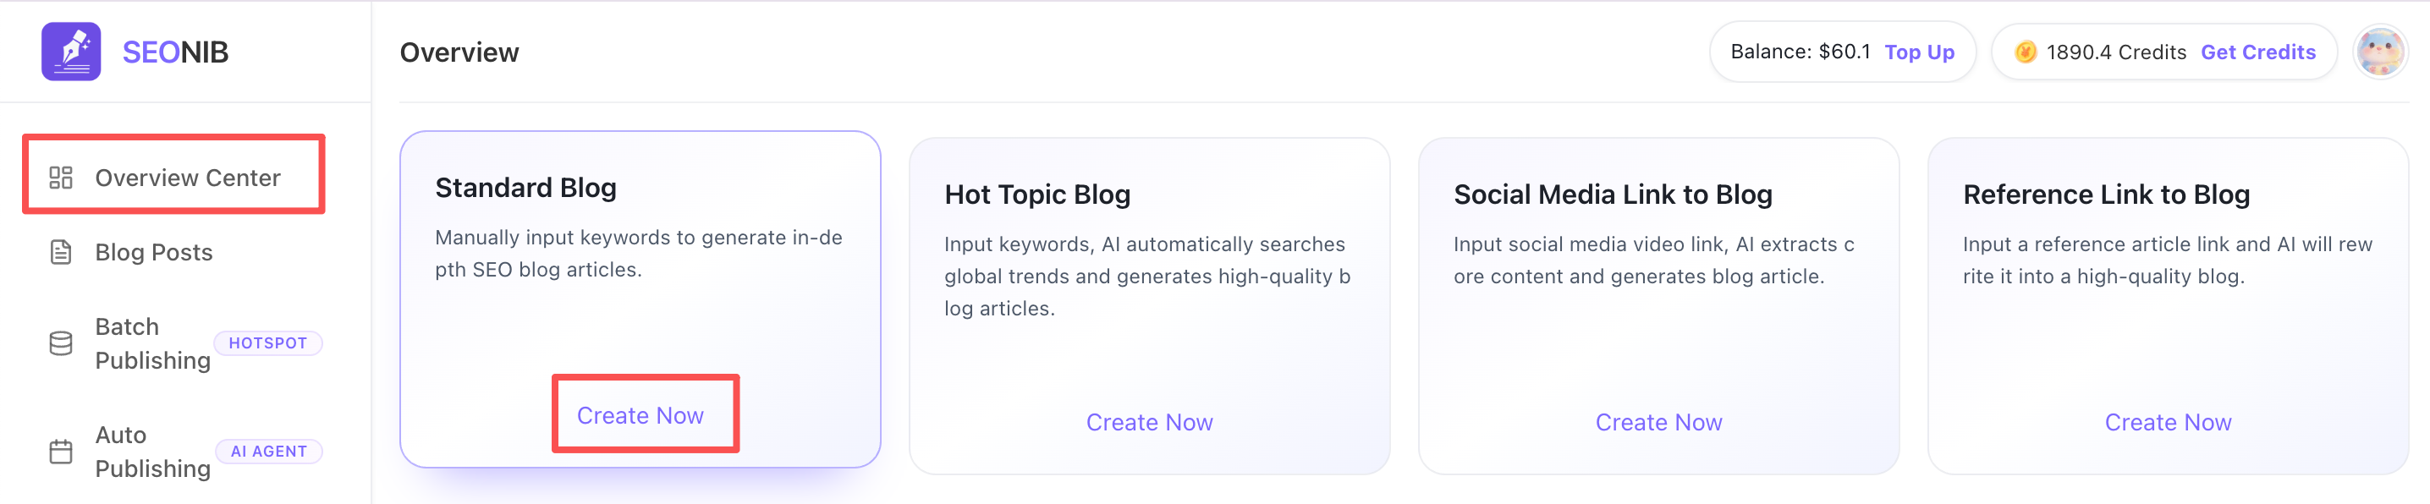
Task: Open the Overview Center menu item
Action: pyautogui.click(x=188, y=178)
